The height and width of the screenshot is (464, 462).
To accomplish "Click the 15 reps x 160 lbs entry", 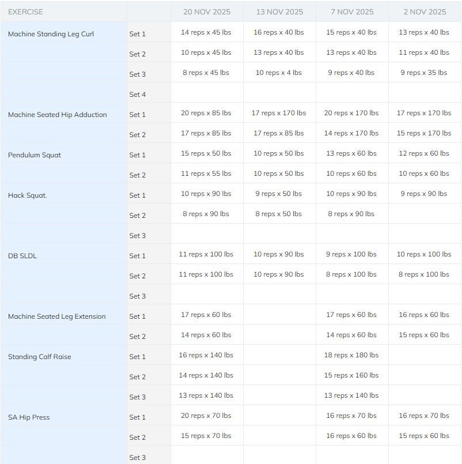I will [x=351, y=375].
